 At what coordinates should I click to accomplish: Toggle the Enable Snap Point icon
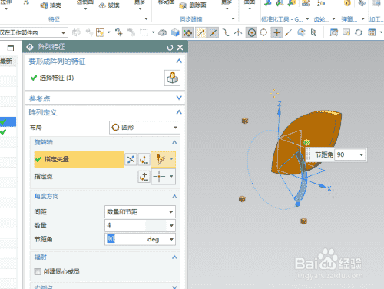[x=187, y=32]
